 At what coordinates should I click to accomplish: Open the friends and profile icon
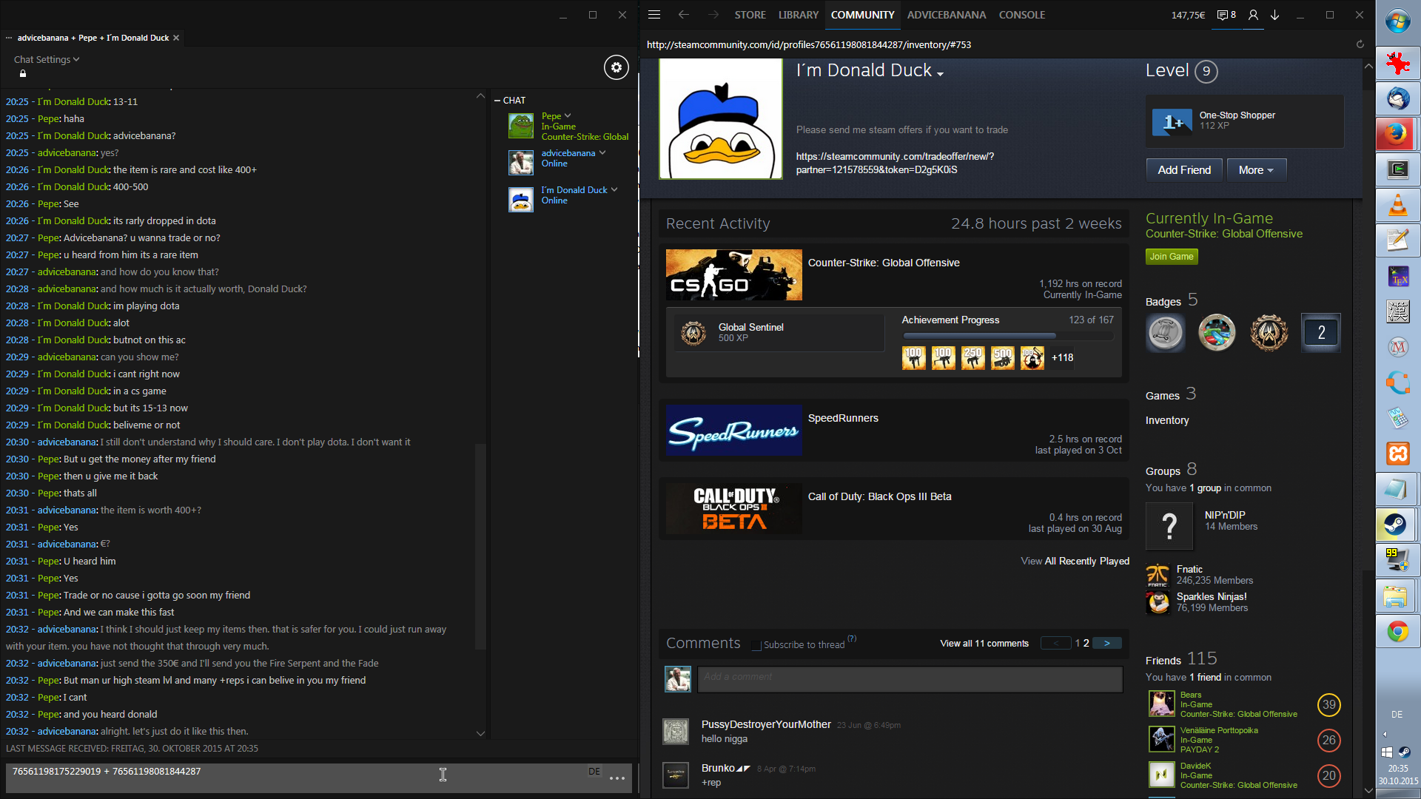pyautogui.click(x=1253, y=15)
